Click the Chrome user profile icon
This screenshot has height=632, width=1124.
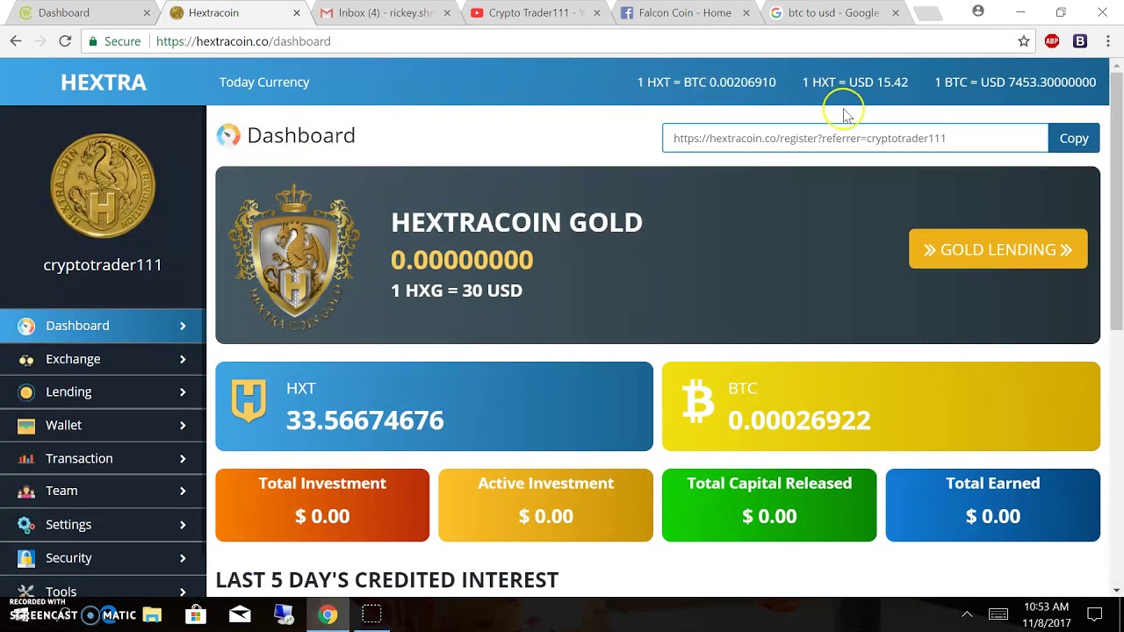pyautogui.click(x=978, y=11)
